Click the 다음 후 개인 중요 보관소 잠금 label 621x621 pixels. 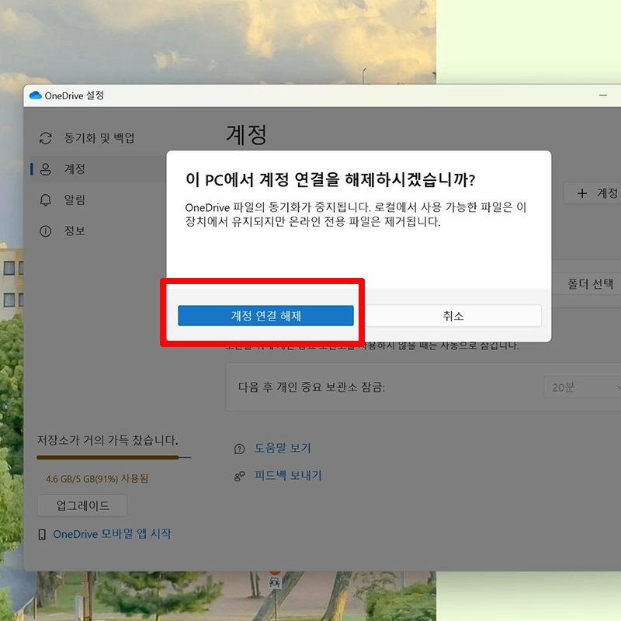311,387
